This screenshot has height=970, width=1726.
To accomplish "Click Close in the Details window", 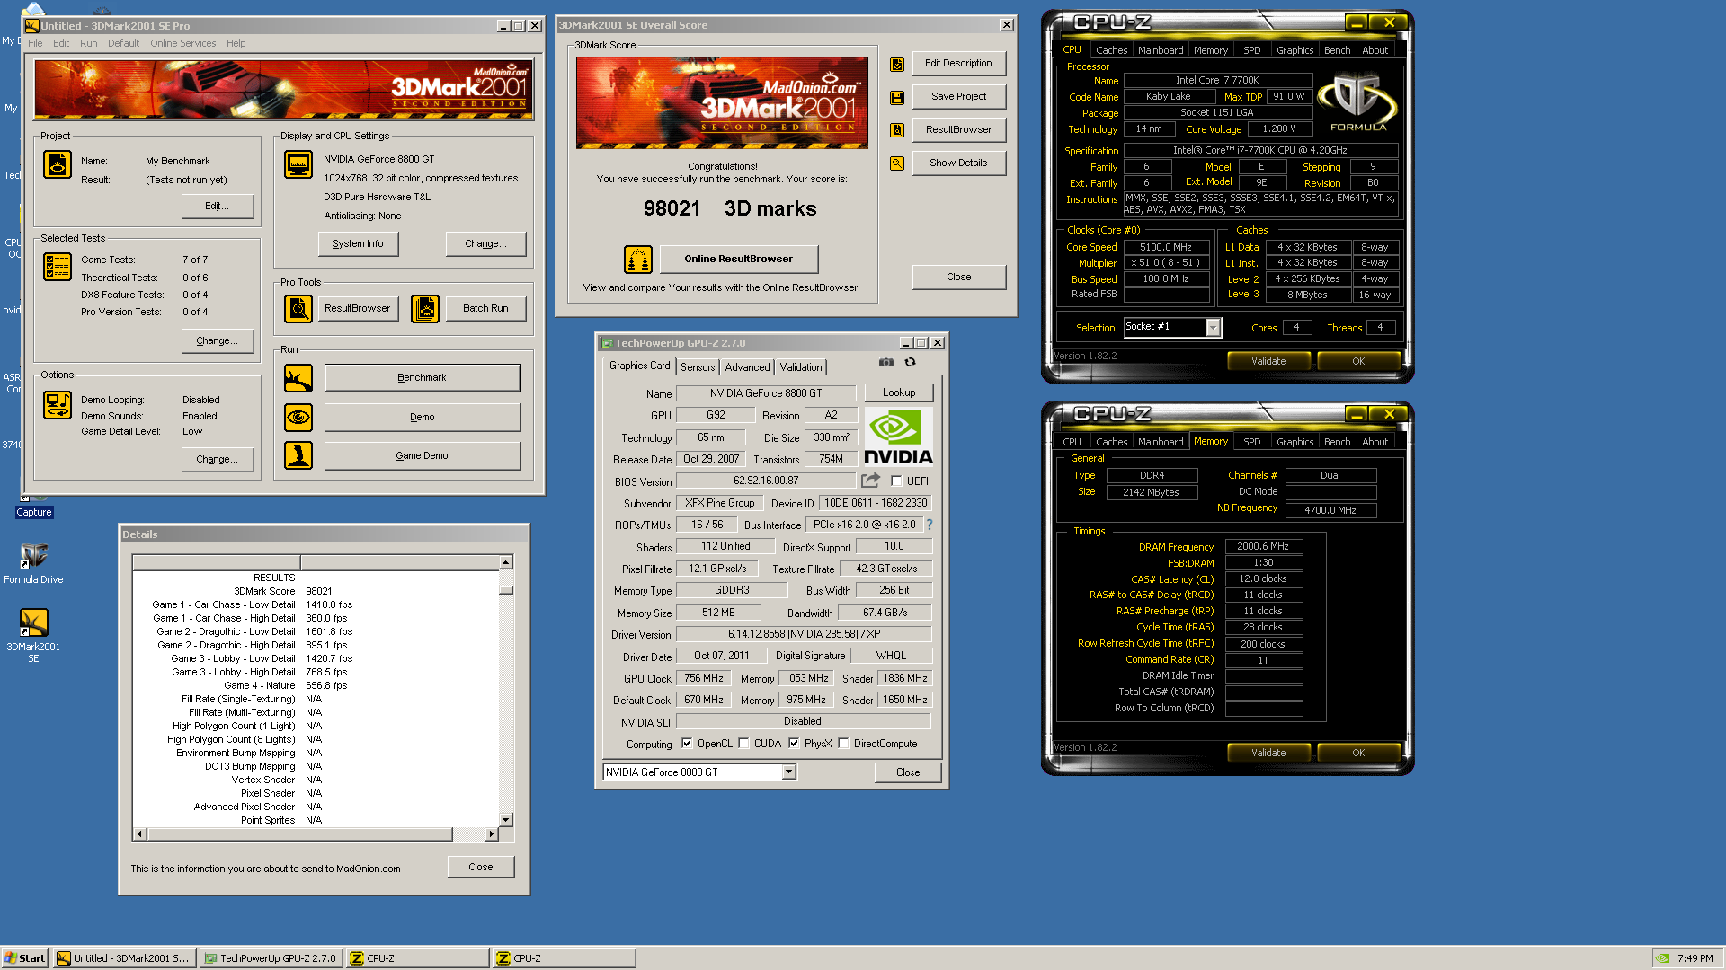I will tap(480, 868).
